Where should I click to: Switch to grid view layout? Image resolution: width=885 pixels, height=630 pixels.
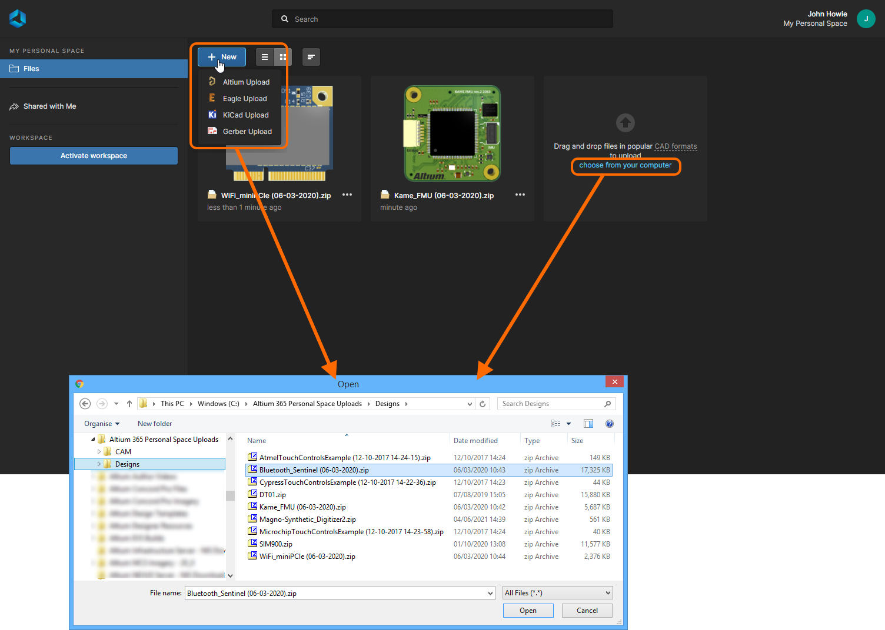coord(283,57)
